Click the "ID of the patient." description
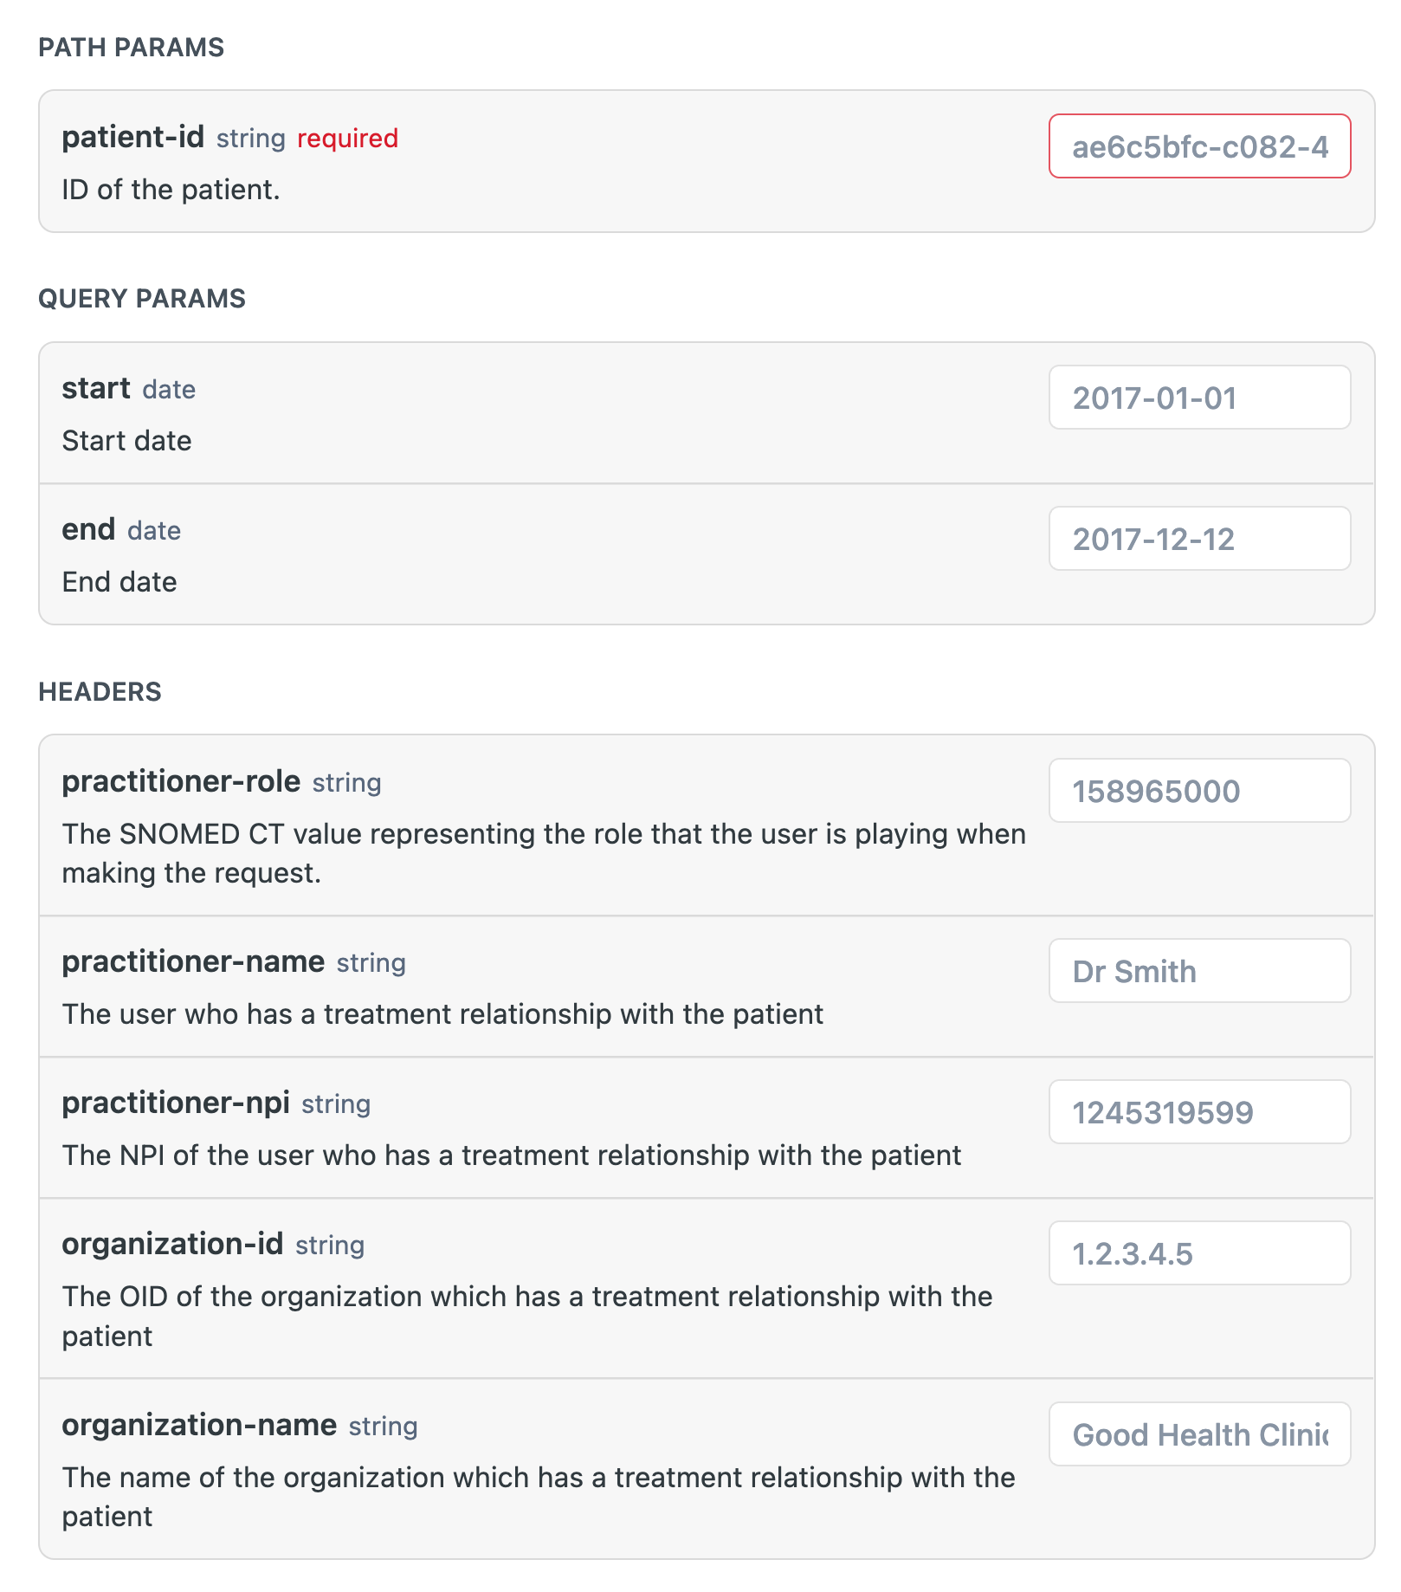This screenshot has height=1592, width=1401. point(171,190)
